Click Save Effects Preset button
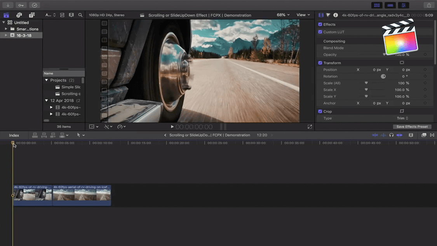 (412, 127)
